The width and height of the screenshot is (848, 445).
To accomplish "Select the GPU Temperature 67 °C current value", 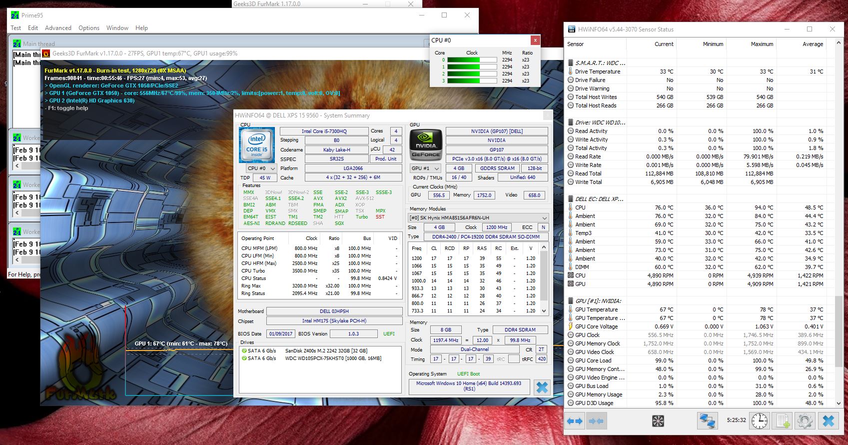I will point(666,309).
